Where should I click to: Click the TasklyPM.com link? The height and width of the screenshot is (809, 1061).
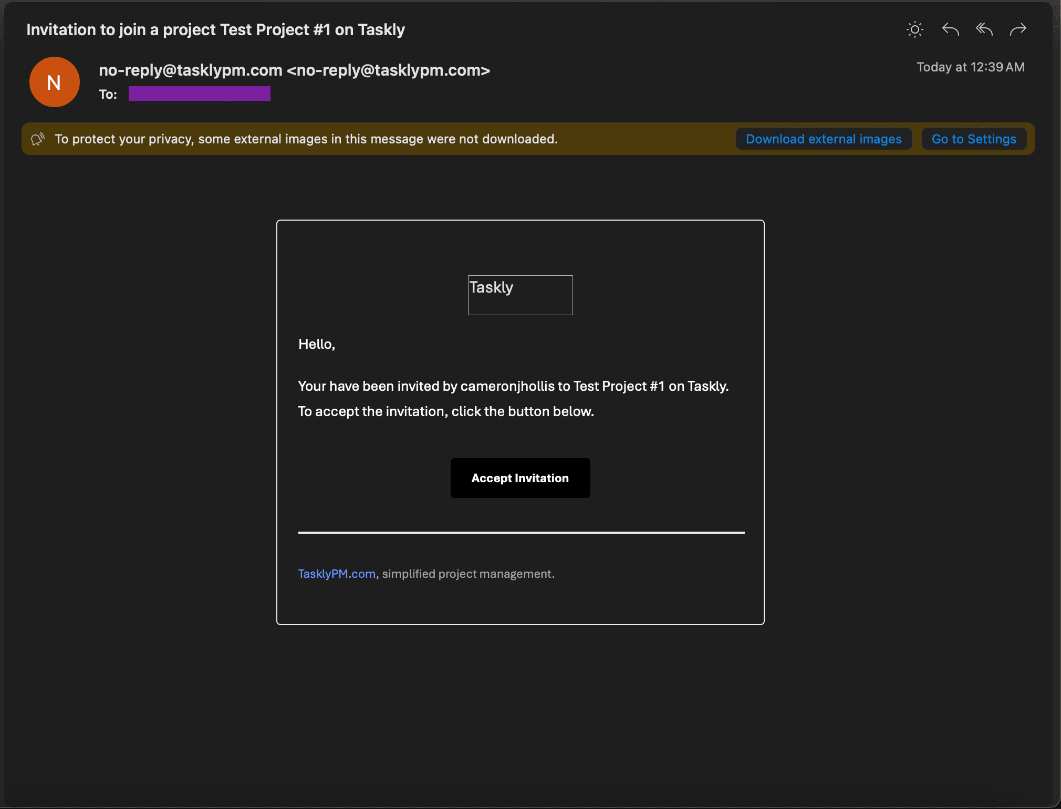point(337,574)
